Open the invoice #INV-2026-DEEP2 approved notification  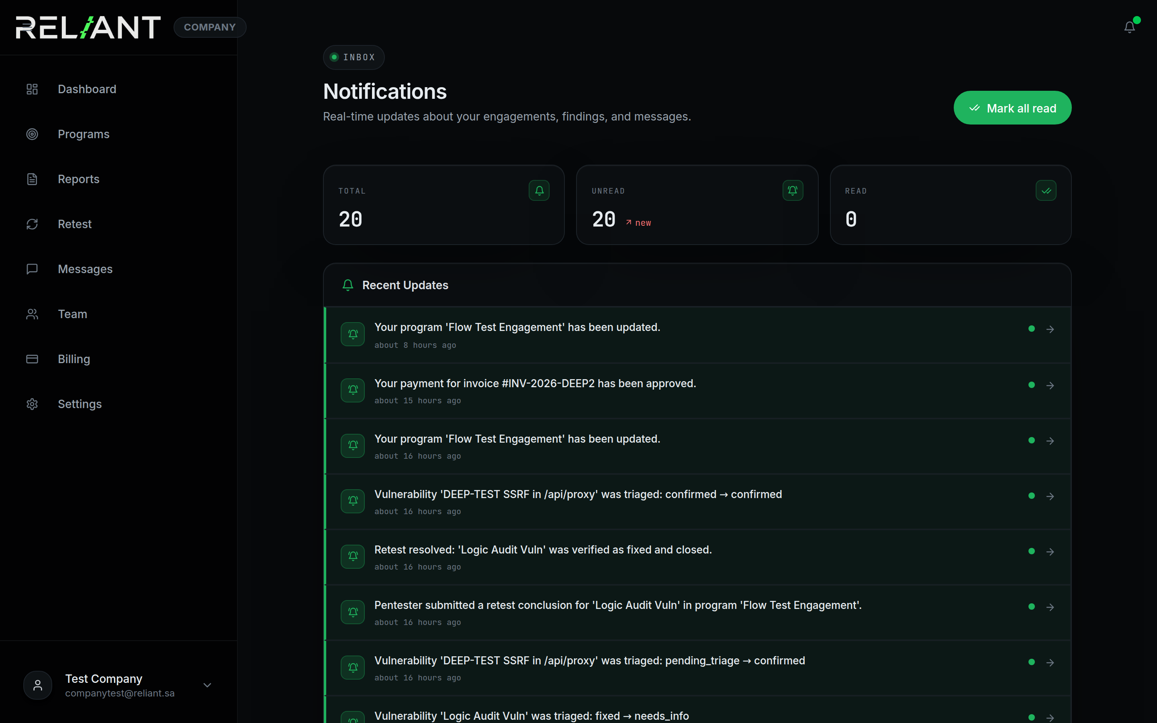[x=697, y=391]
